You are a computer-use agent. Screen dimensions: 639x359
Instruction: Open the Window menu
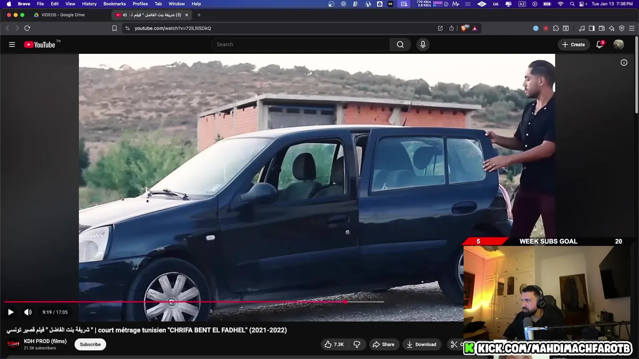177,3
